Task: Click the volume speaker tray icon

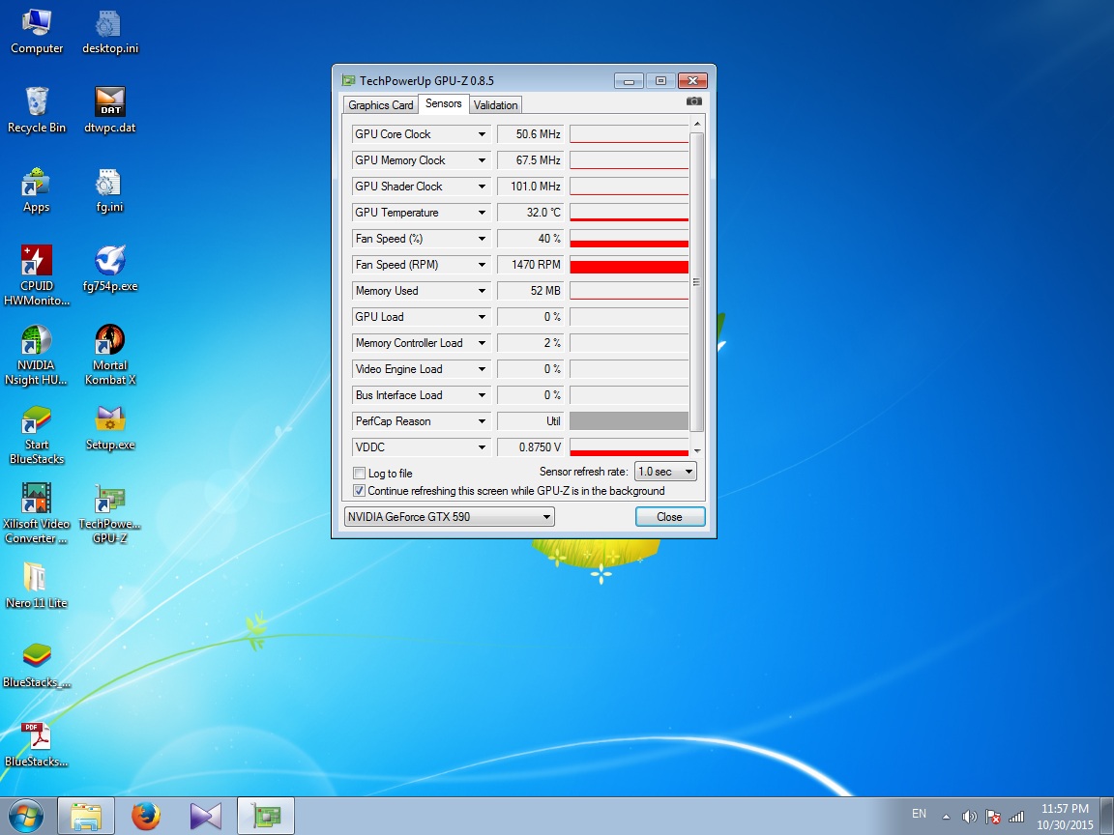Action: pos(969,818)
